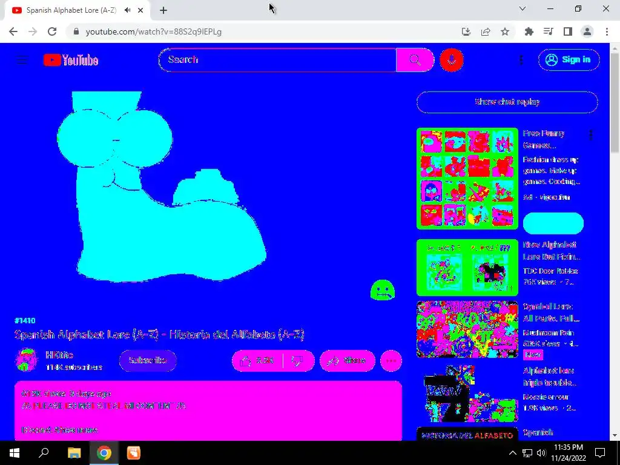View site info via lock icon

click(76, 31)
